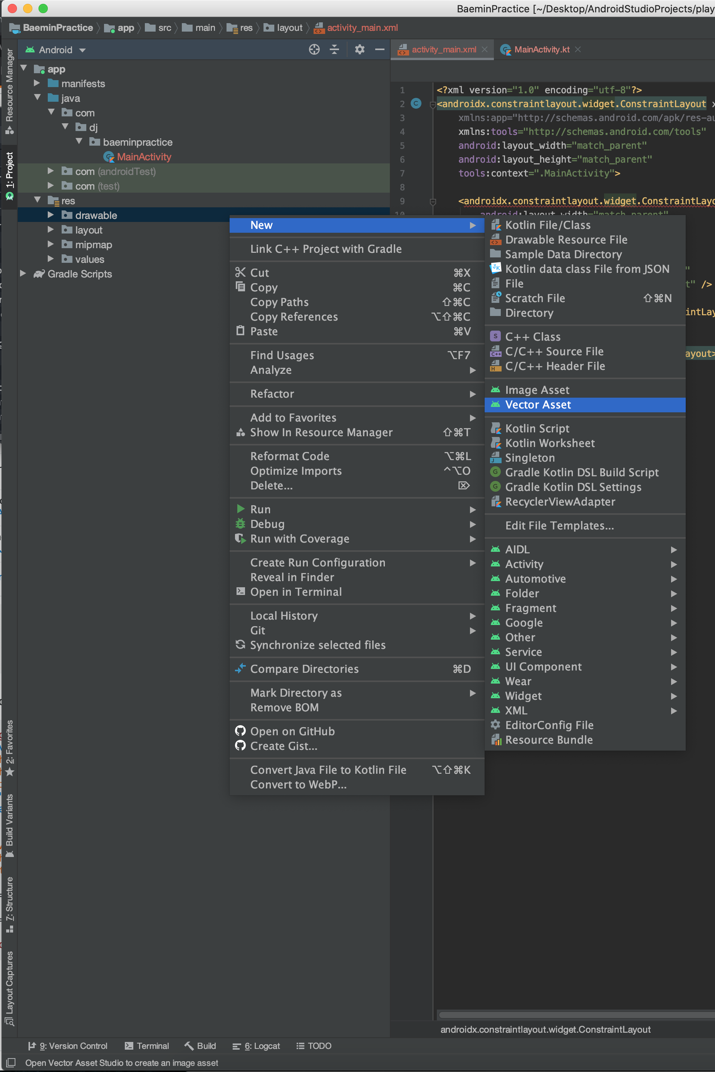Expand the com (androidTest) package
Screen dimensions: 715x1072
pos(51,171)
